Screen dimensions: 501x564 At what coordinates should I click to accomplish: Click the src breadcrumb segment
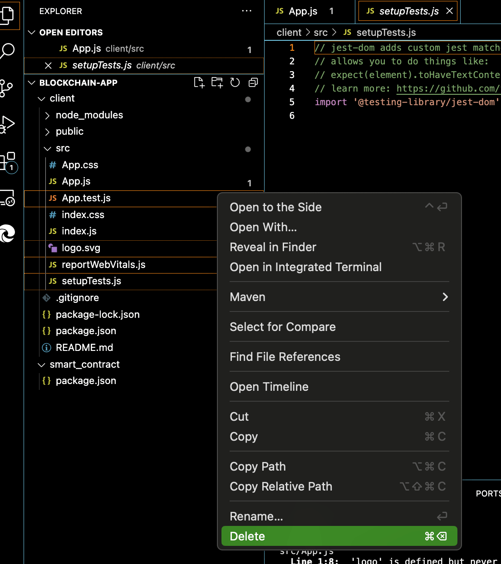coord(320,33)
